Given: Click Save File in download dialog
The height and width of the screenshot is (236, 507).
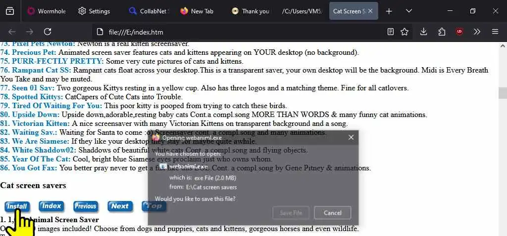Looking at the screenshot, I should pyautogui.click(x=291, y=213).
